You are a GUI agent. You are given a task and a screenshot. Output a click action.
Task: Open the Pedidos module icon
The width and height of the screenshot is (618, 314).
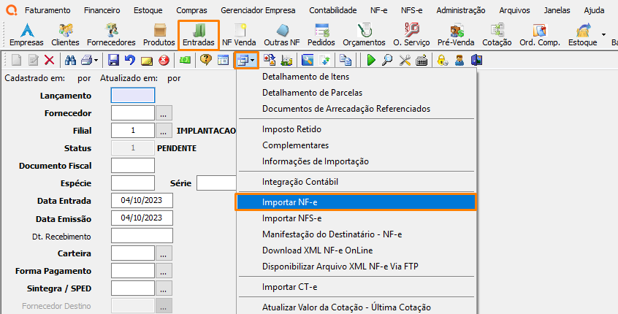(321, 34)
